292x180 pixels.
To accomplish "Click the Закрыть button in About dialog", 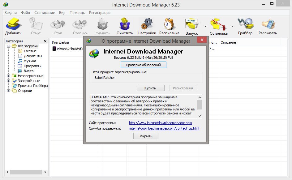I will [146, 136].
